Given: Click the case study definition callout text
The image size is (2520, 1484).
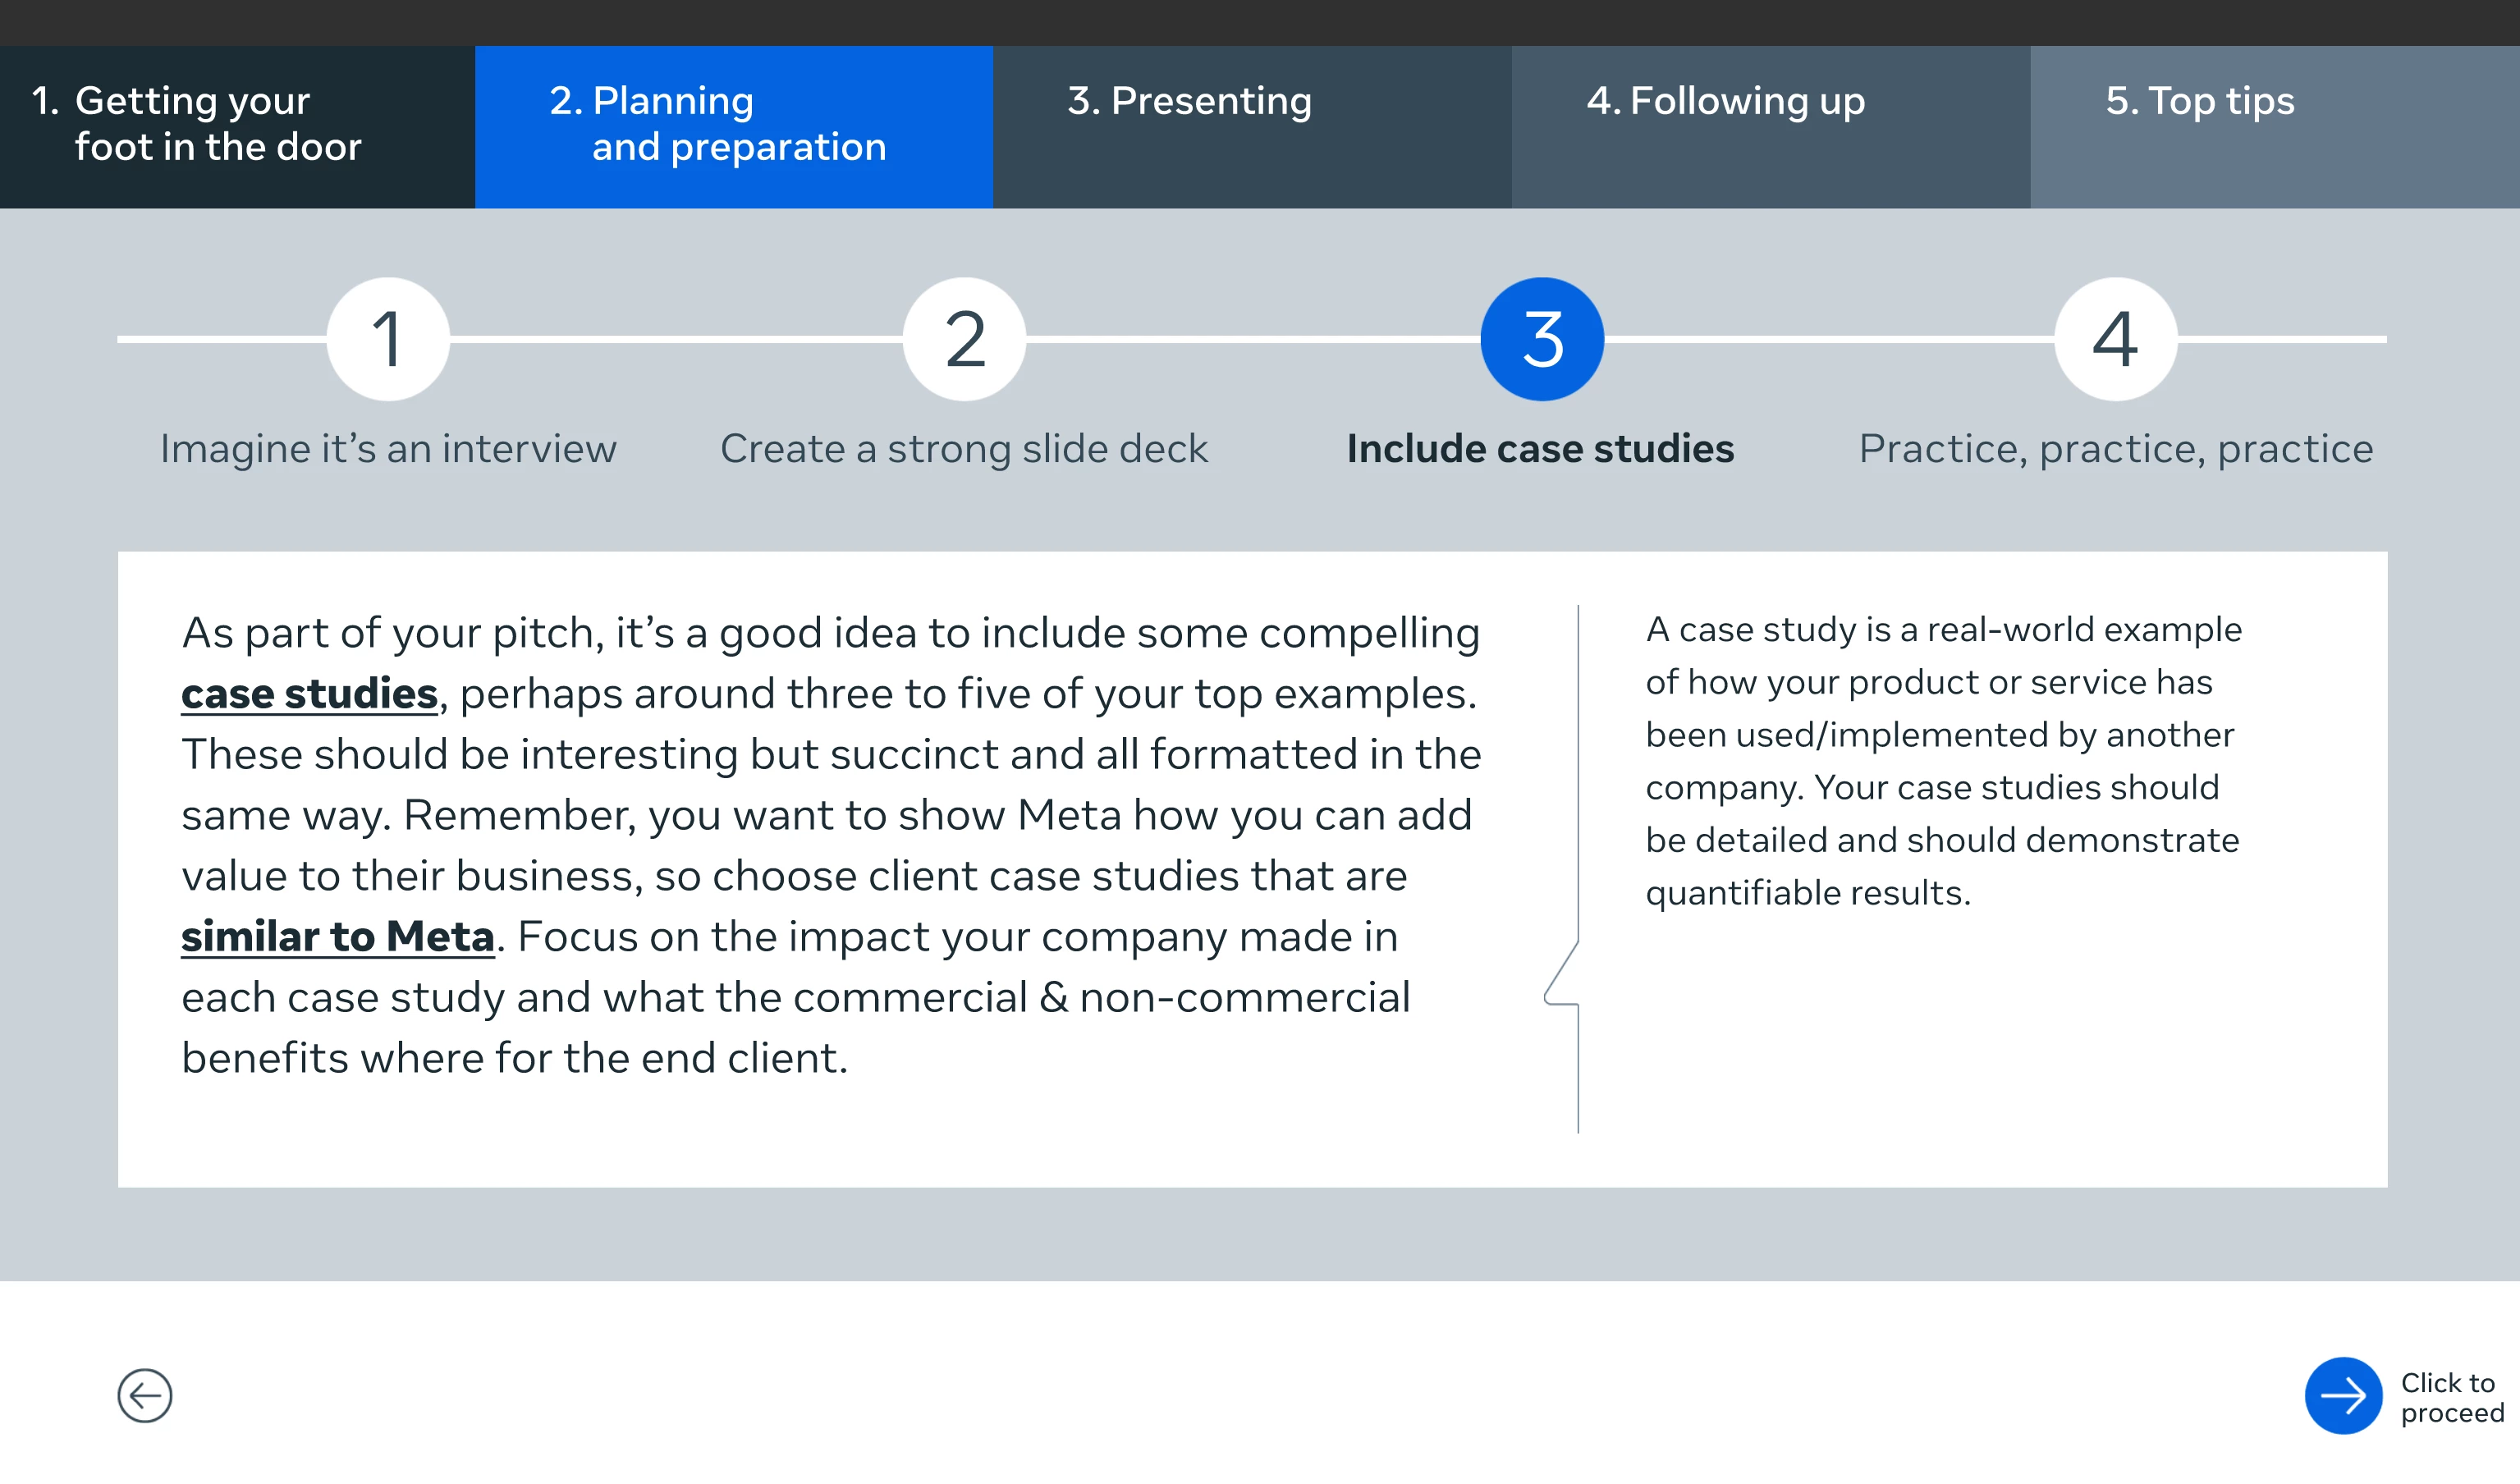Looking at the screenshot, I should coord(1942,760).
